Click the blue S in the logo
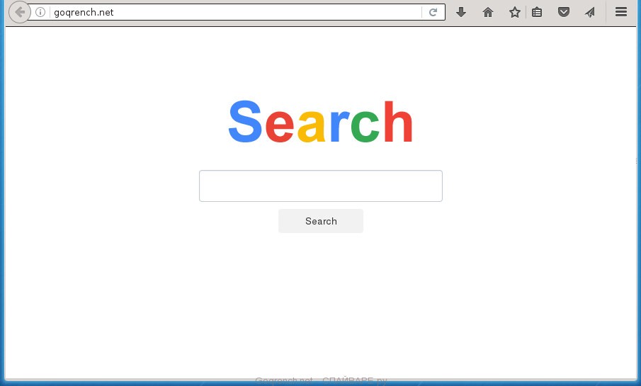This screenshot has width=641, height=386. point(245,121)
